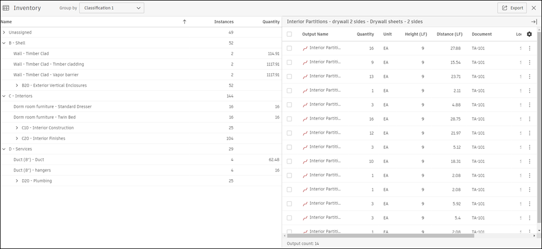
Task: Close the Inventory panel
Action: click(x=534, y=8)
